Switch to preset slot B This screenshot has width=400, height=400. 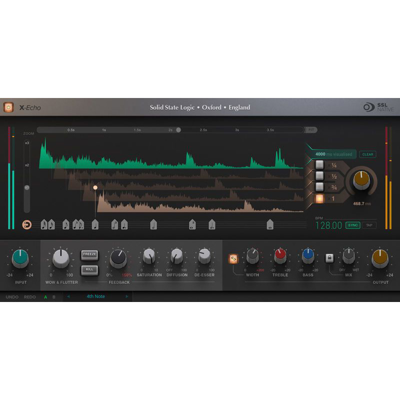[54, 297]
